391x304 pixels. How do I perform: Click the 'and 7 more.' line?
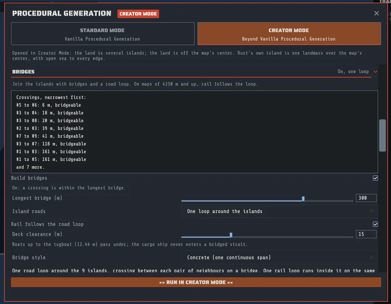tap(30, 167)
